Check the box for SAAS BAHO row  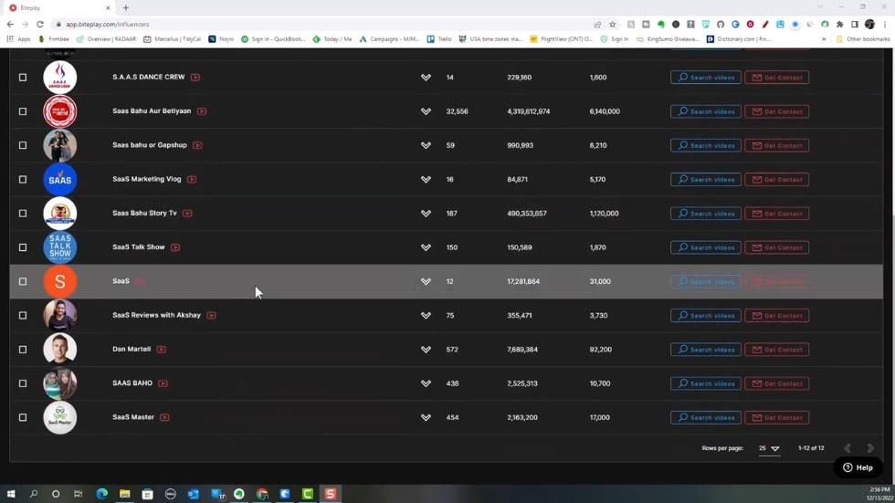click(23, 383)
